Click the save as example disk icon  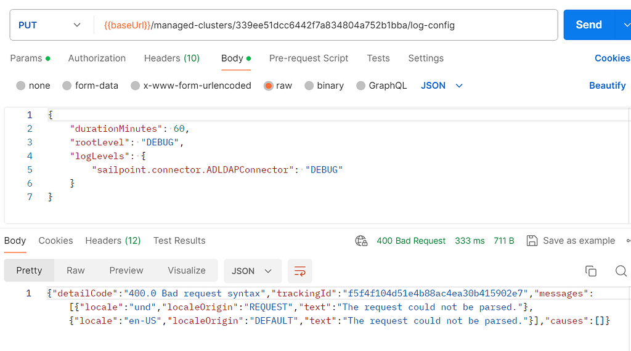click(x=532, y=241)
